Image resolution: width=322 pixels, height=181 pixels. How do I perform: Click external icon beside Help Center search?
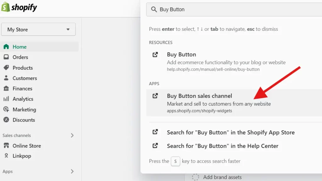click(155, 146)
